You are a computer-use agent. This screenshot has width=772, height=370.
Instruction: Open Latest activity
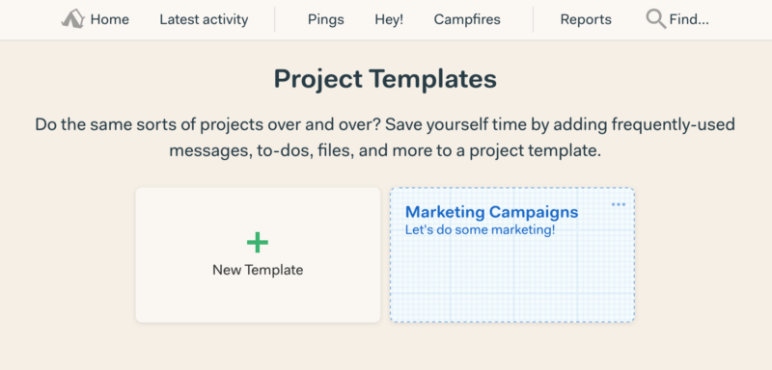204,19
